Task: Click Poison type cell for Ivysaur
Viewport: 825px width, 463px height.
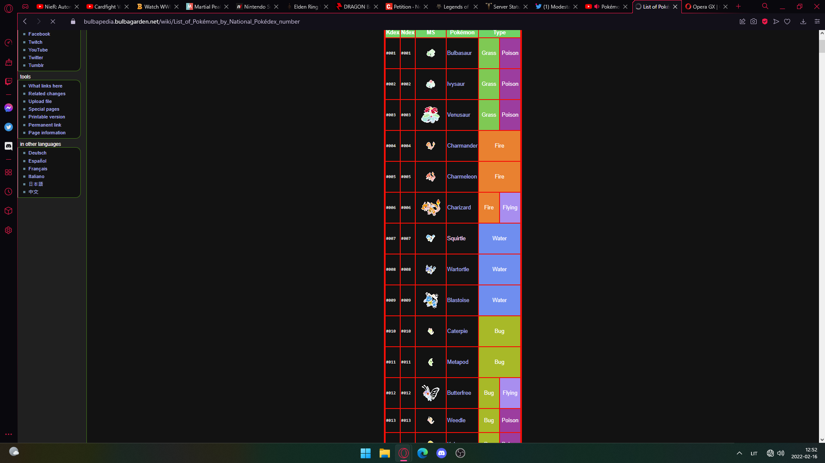Action: (510, 84)
